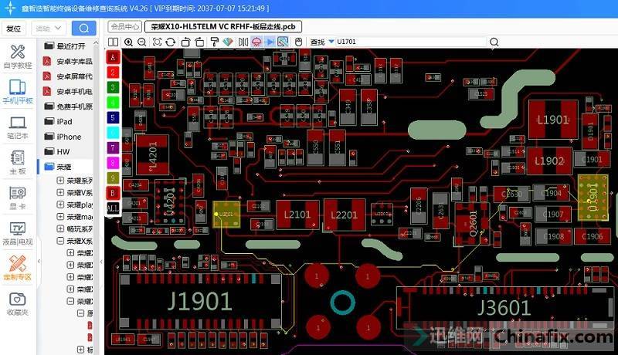Click the search magnifier next to U1701
This screenshot has height=355, width=618.
(x=494, y=42)
